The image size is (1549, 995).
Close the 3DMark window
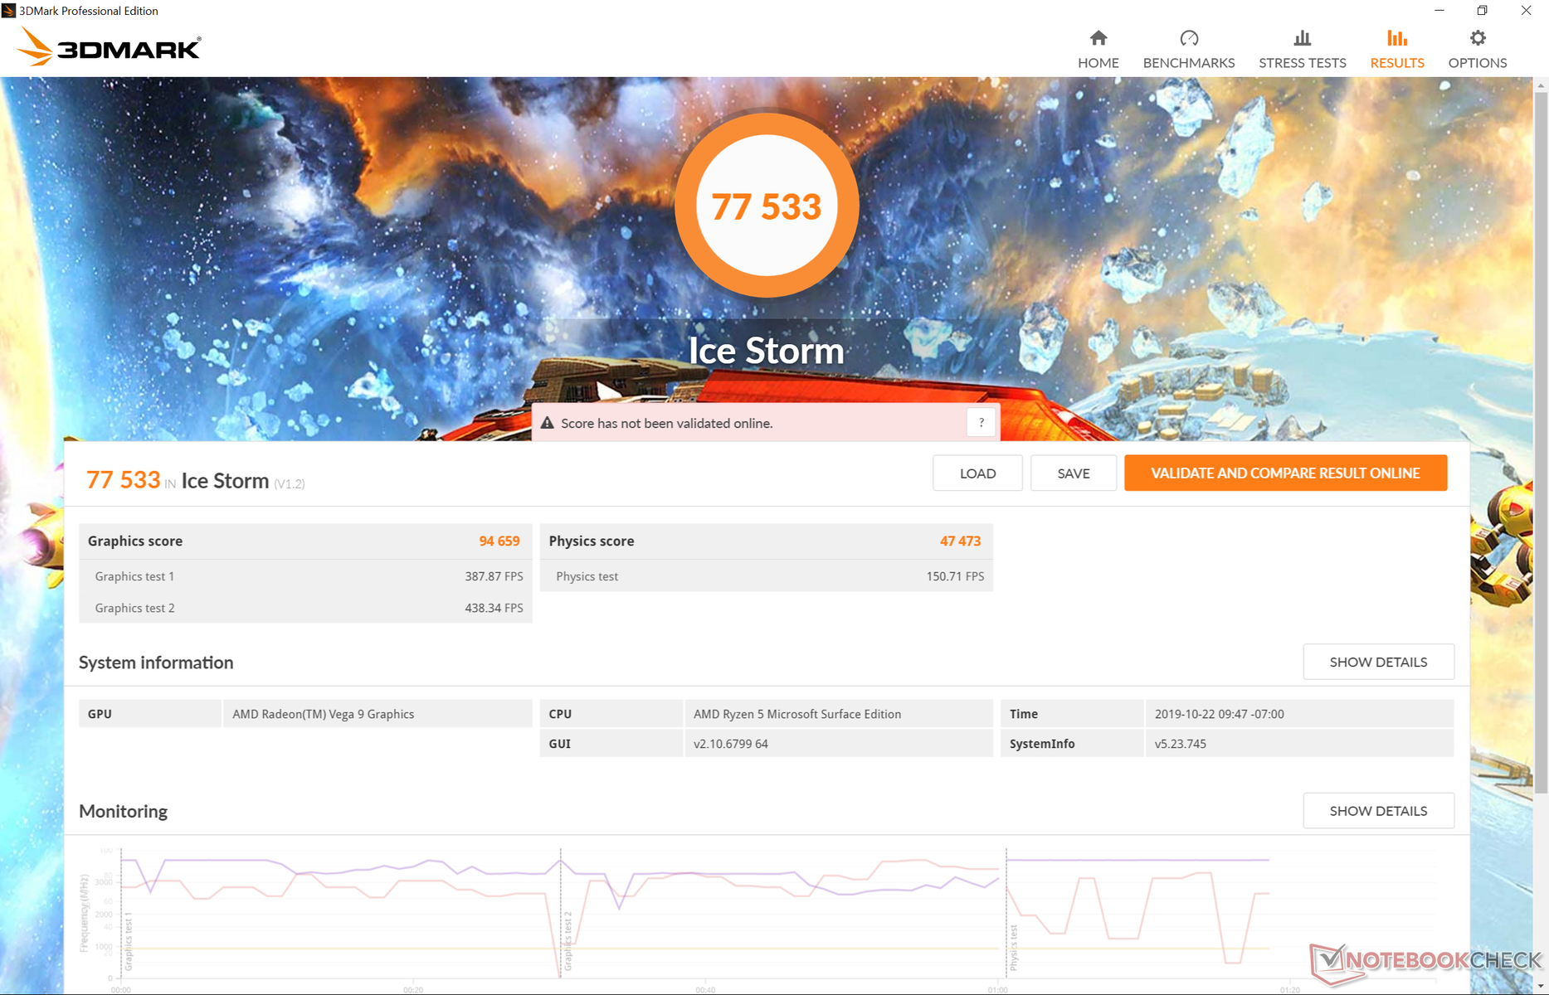(x=1526, y=11)
